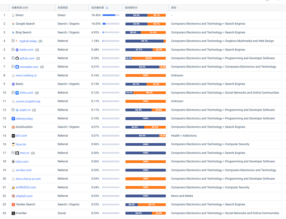This screenshot has width=286, height=219.
Task: Click the Google Search favicon icon
Action: [13, 24]
